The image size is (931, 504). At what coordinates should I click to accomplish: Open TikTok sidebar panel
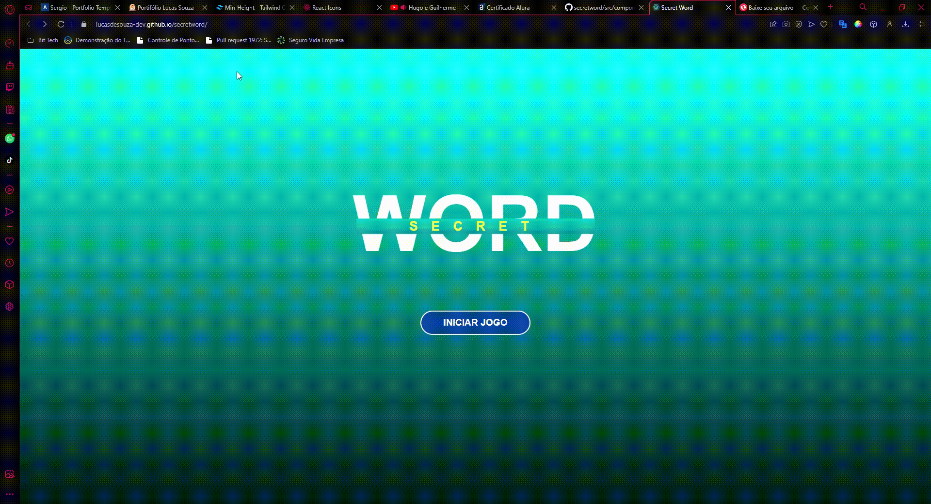9,160
